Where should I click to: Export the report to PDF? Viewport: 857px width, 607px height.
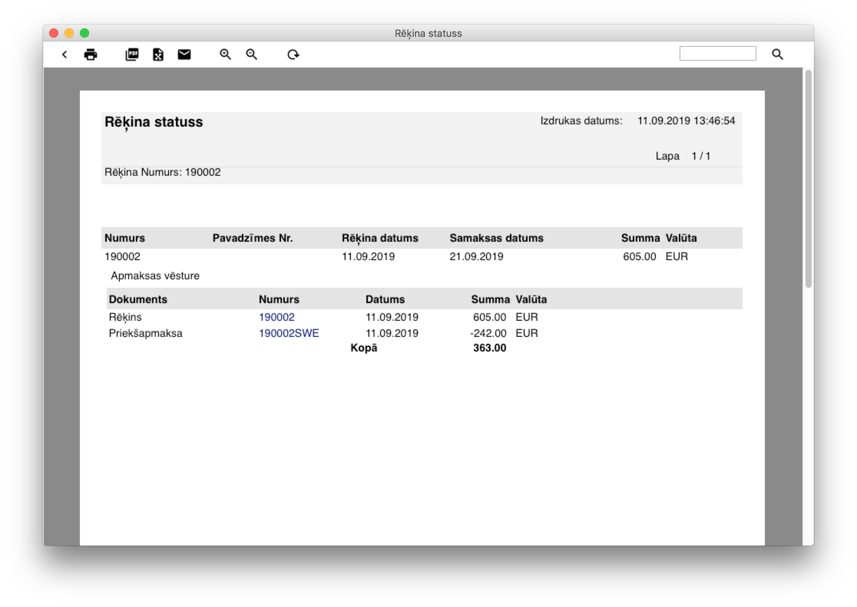132,54
